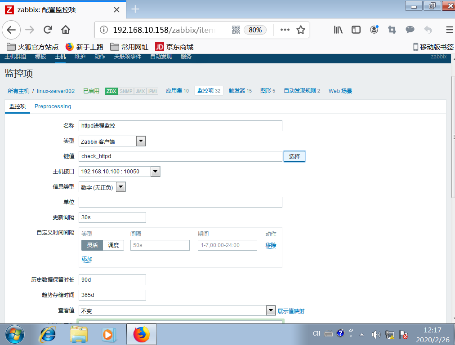Open 关联项事件 in Zabbix navigation
The height and width of the screenshot is (345, 455).
click(128, 57)
